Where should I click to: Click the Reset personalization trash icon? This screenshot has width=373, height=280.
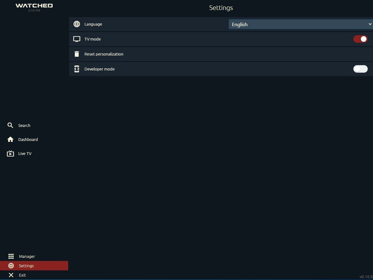pos(77,54)
